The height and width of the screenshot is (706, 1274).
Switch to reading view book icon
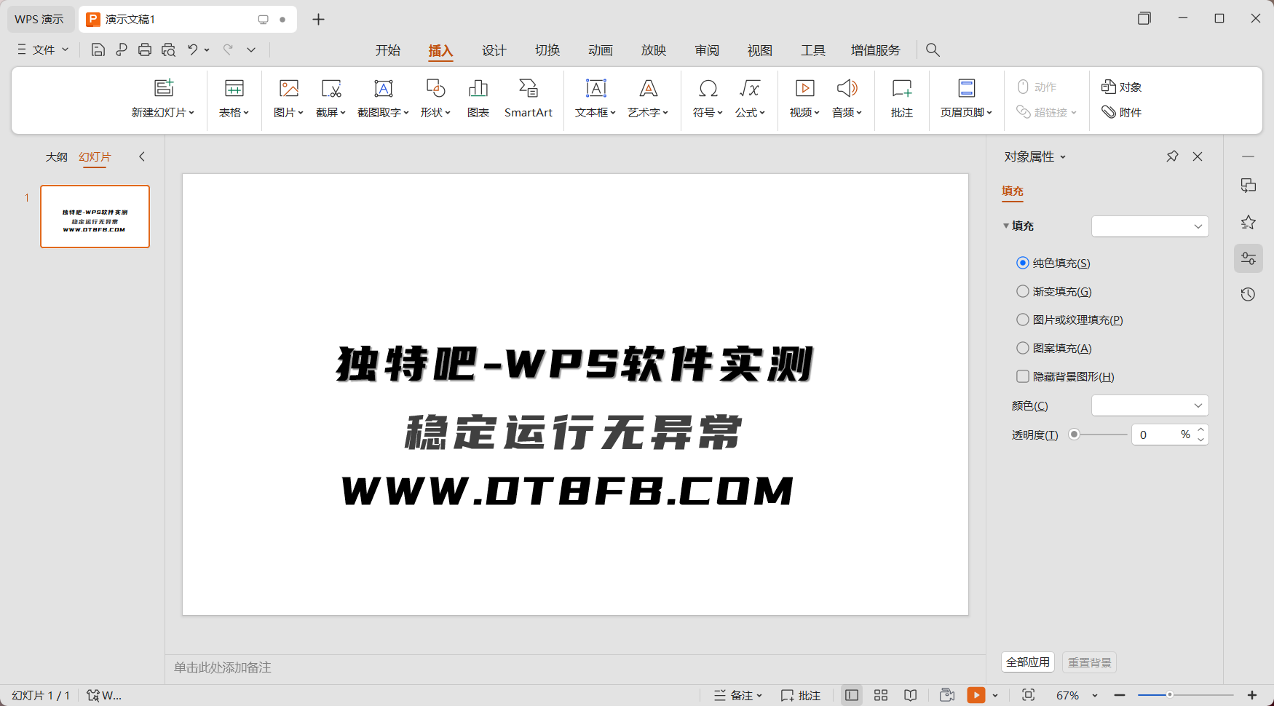click(x=910, y=695)
